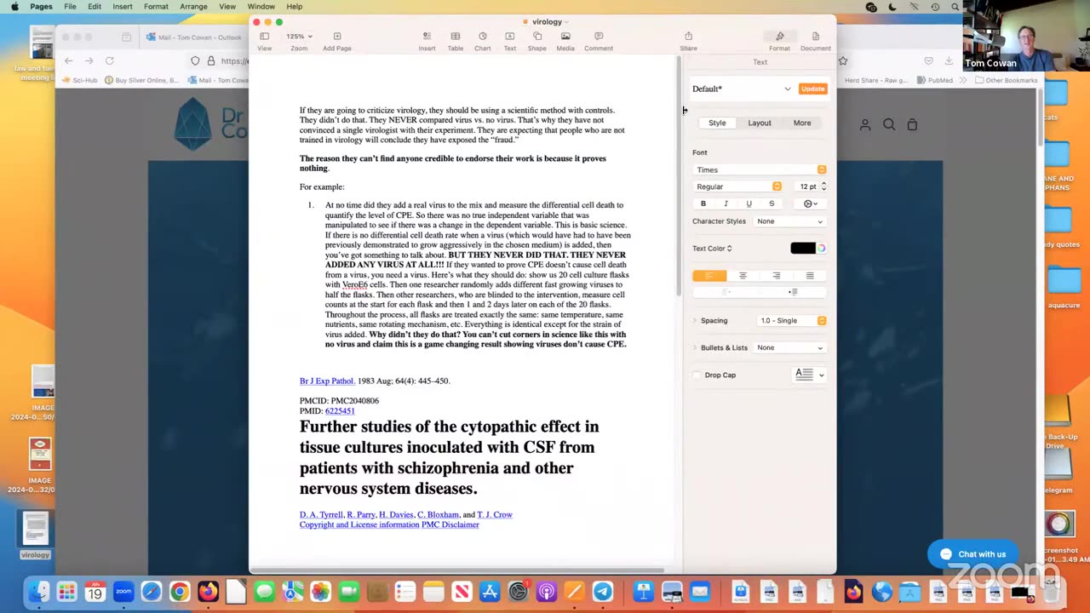Screen dimensions: 1090x613
Task: Click the decrease indent icon
Action: click(726, 292)
